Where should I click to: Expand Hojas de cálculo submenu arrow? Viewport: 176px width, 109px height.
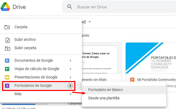[70, 69]
